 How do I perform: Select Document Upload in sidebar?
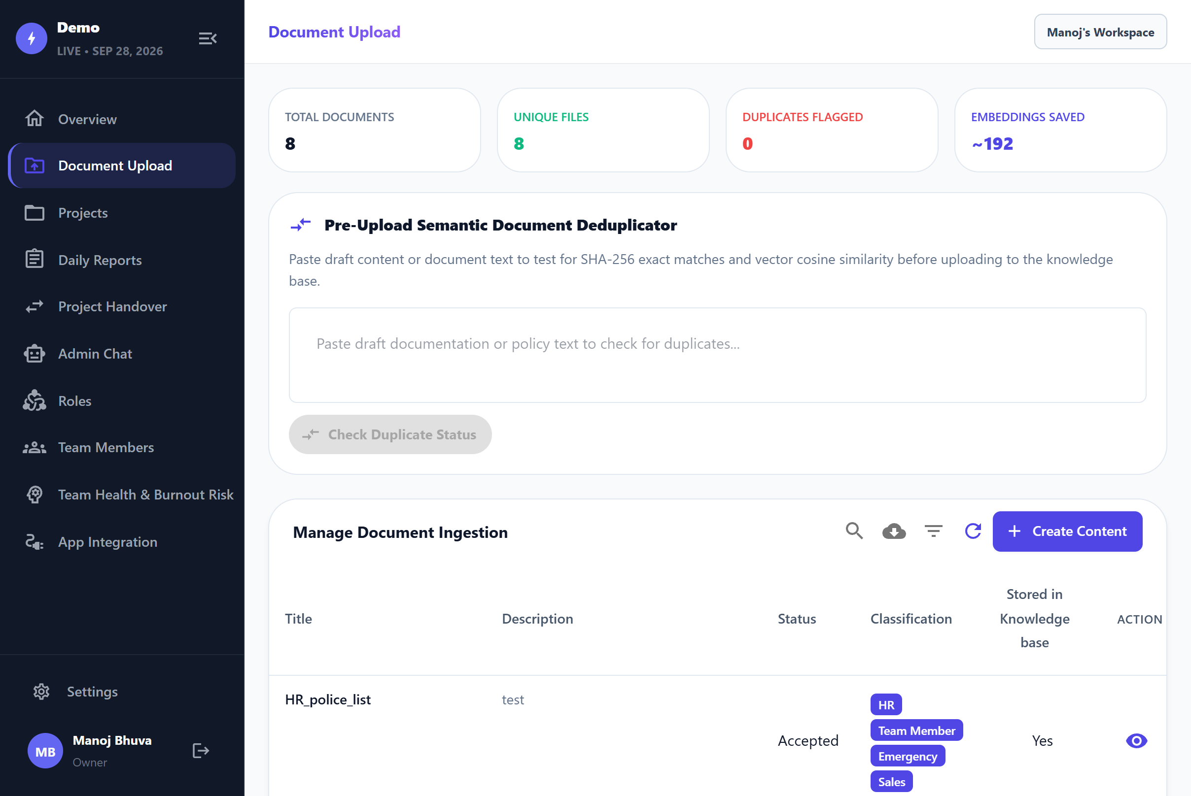click(122, 166)
